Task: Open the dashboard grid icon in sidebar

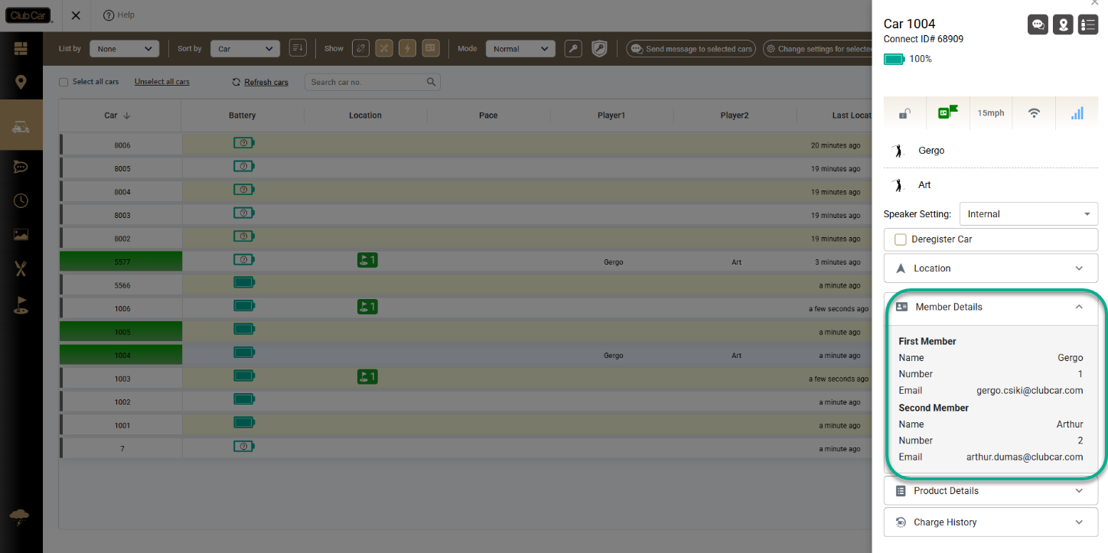Action: (x=21, y=48)
